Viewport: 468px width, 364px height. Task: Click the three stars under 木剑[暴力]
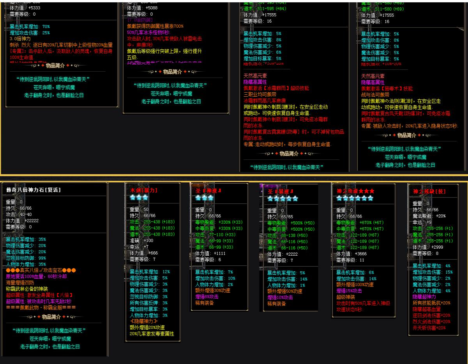139,198
